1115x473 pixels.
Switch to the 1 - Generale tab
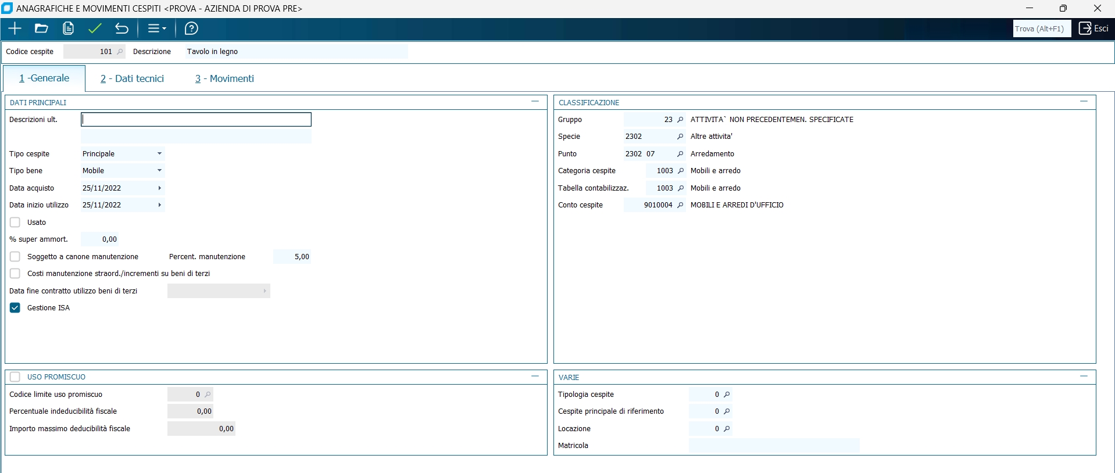[44, 78]
